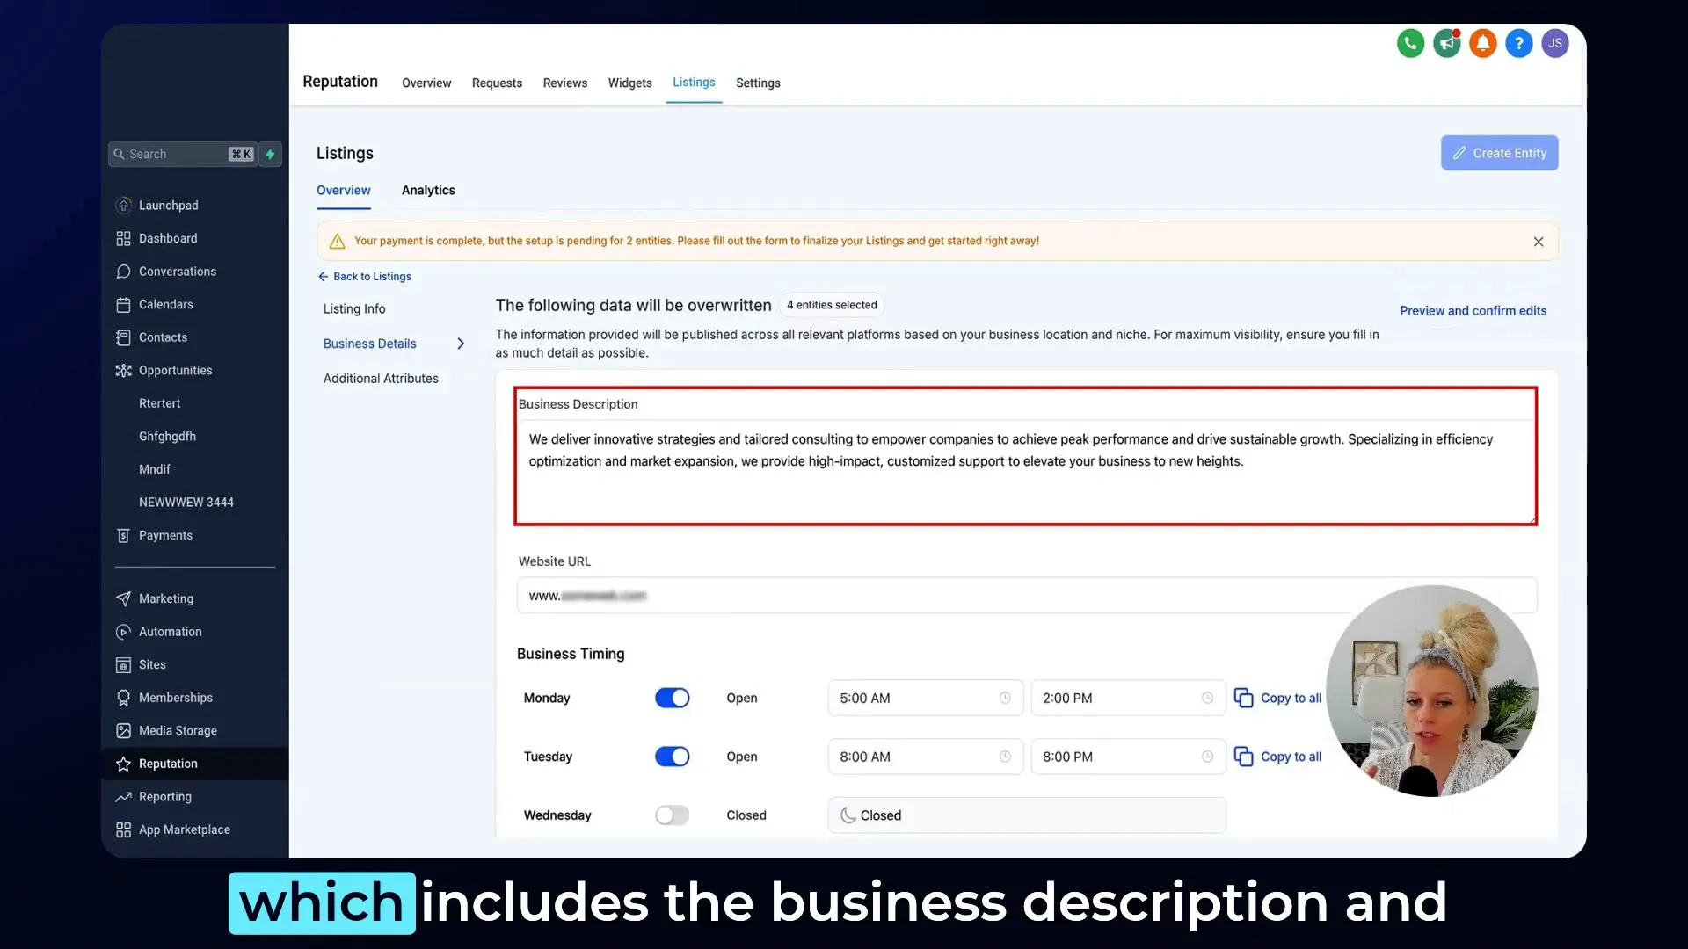Click the warning triangle in payment banner
The height and width of the screenshot is (949, 1688).
tap(337, 241)
